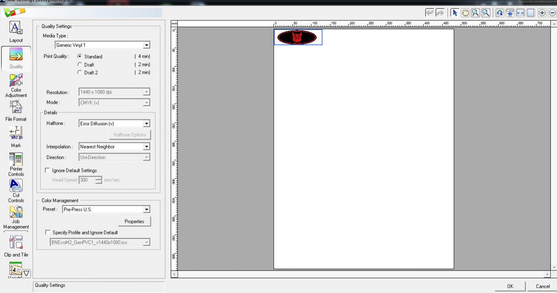Open the Cut Controls page

(x=16, y=191)
